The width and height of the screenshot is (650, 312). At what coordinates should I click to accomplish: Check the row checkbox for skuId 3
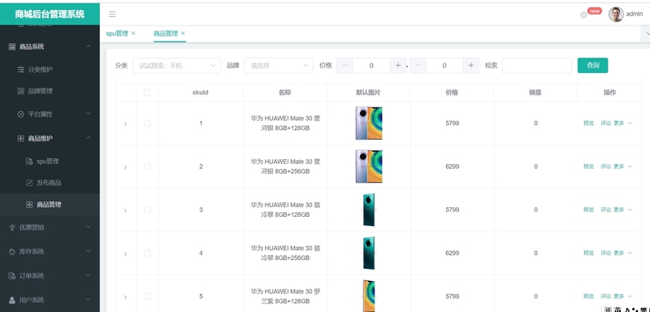pos(147,210)
